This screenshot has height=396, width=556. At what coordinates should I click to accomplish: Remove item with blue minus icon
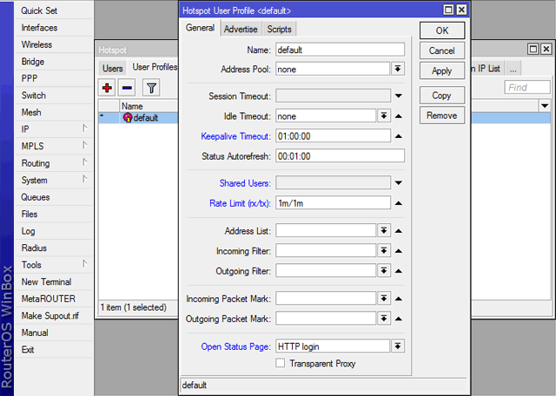pos(127,88)
